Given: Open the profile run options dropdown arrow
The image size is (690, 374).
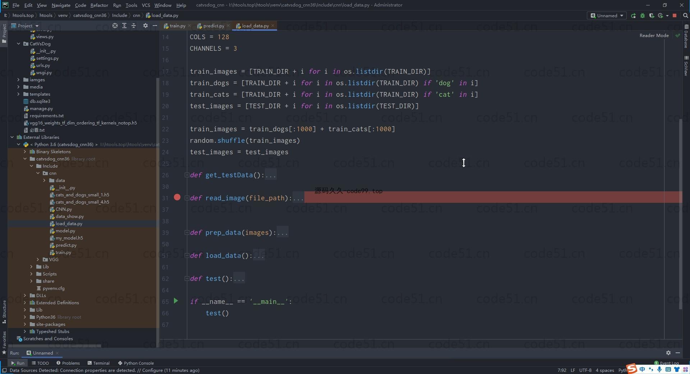Looking at the screenshot, I should (x=667, y=15).
